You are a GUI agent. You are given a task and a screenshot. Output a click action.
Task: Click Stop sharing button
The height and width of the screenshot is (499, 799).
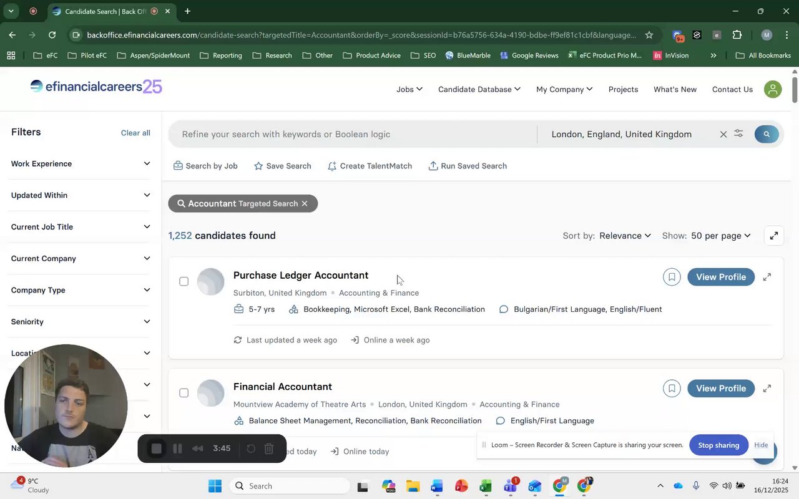(x=718, y=445)
